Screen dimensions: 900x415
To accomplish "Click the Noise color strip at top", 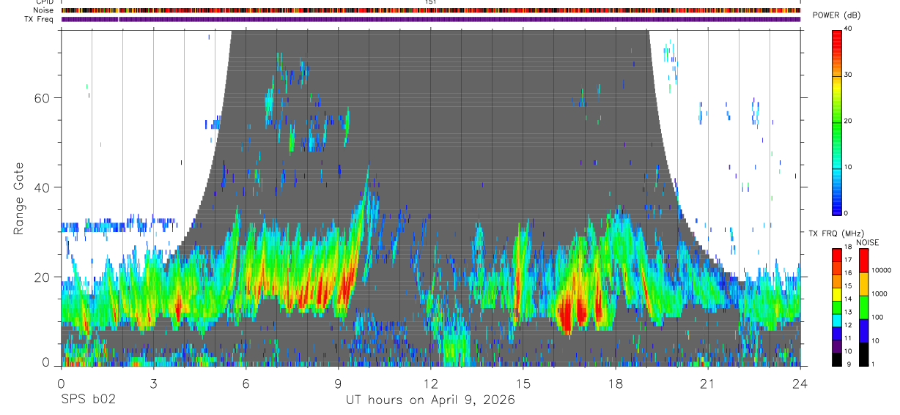I will pos(431,10).
